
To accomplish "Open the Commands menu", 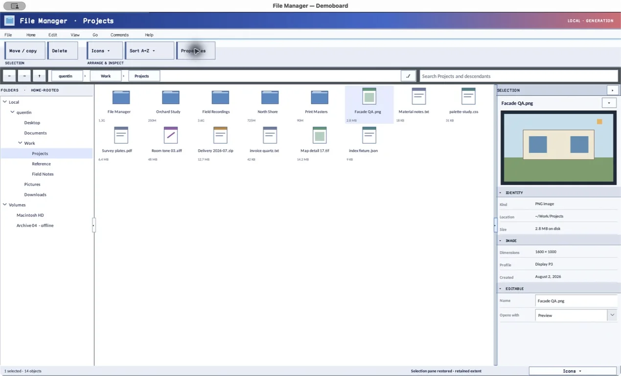I will tap(119, 35).
